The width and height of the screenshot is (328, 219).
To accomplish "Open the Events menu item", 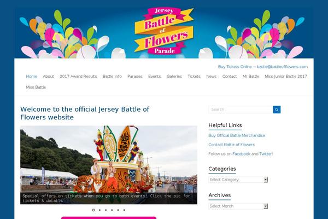I will click(x=155, y=76).
